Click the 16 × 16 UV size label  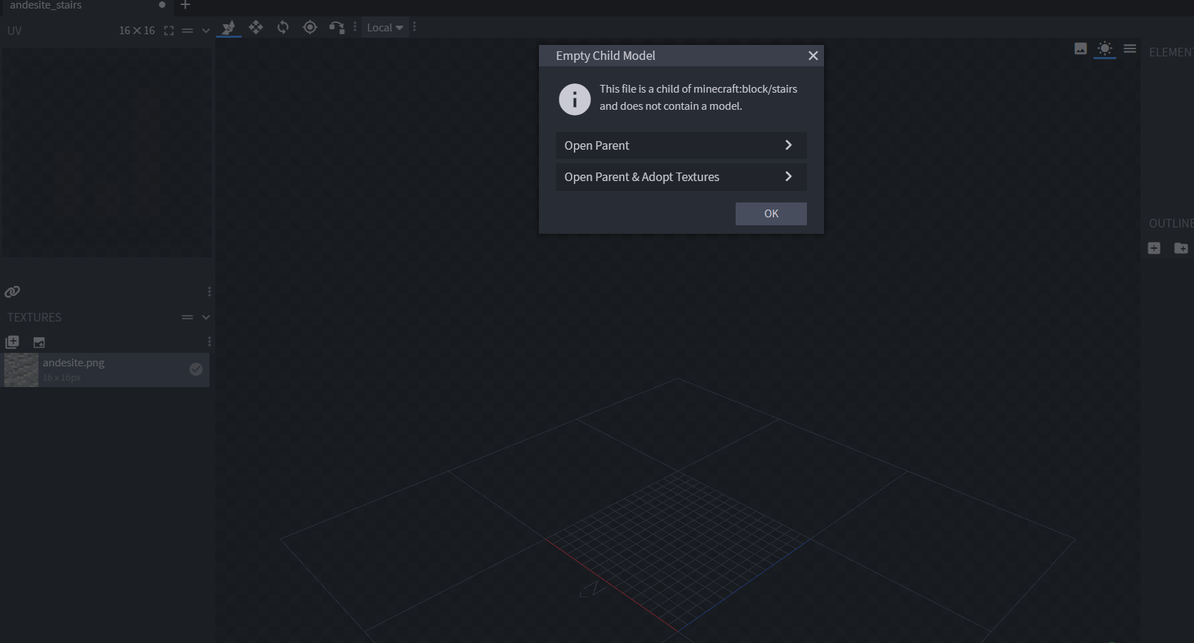(x=137, y=31)
